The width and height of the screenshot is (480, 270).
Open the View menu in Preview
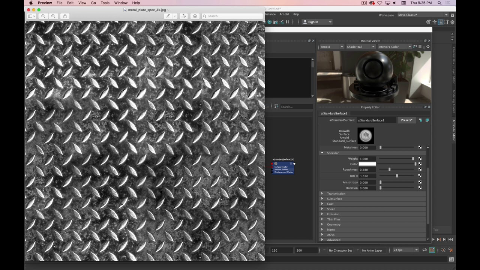82,3
